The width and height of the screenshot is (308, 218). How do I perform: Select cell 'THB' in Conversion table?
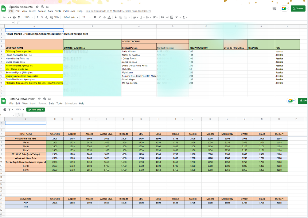click(x=26, y=207)
